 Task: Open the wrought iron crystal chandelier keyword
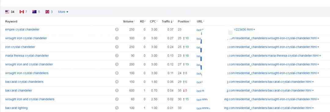[26, 38]
